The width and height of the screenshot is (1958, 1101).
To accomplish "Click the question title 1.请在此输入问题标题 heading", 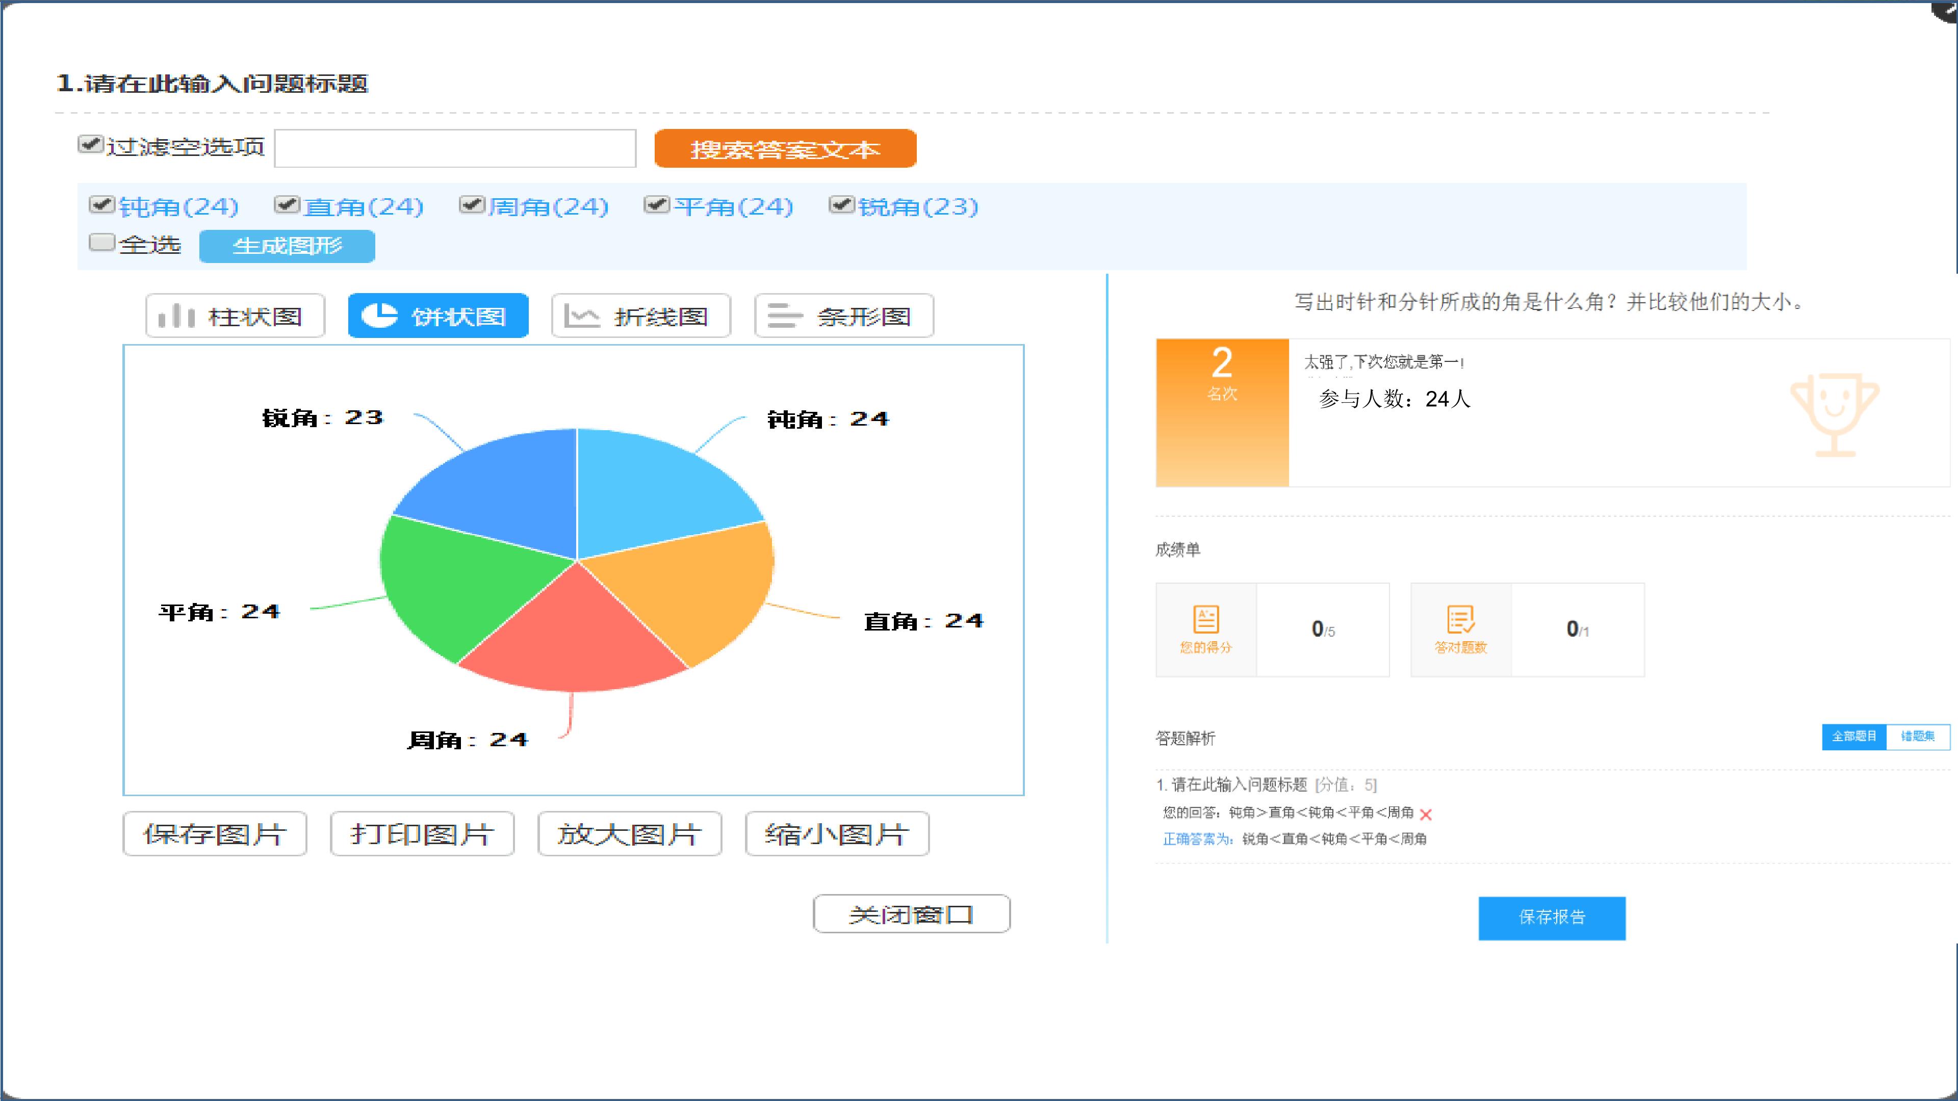I will (x=212, y=83).
